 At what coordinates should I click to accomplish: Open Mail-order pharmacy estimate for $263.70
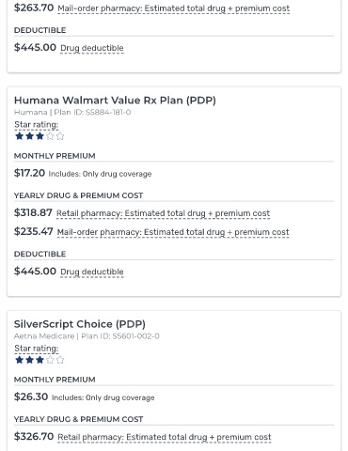pyautogui.click(x=173, y=8)
